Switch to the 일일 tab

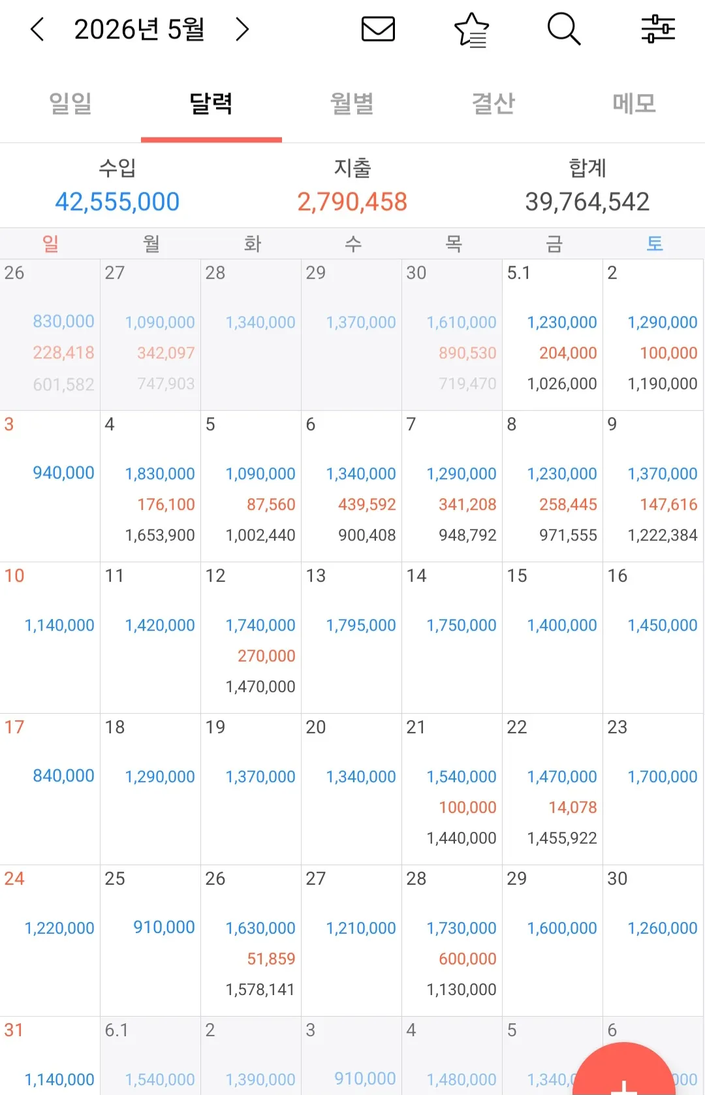[70, 103]
